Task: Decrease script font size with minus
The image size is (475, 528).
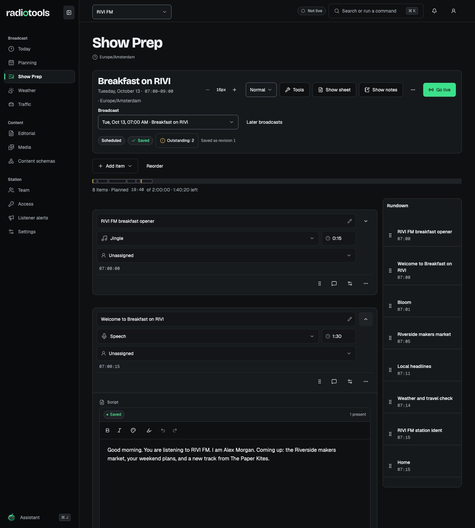Action: pos(208,90)
